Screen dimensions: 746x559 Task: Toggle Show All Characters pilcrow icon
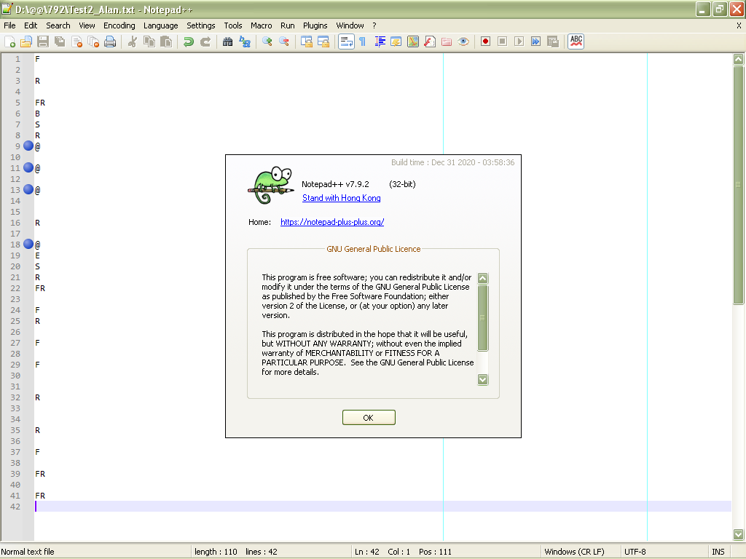363,41
